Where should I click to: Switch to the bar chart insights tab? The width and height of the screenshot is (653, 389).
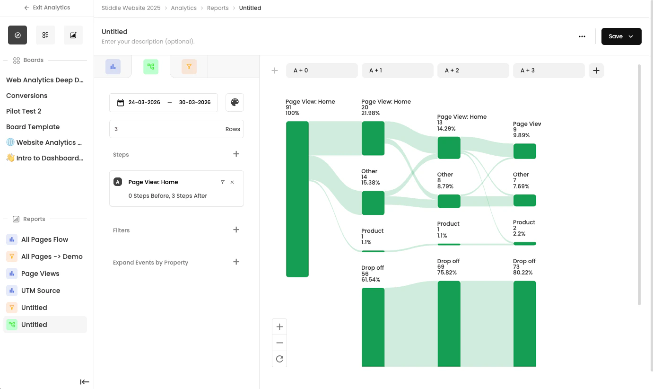113,67
